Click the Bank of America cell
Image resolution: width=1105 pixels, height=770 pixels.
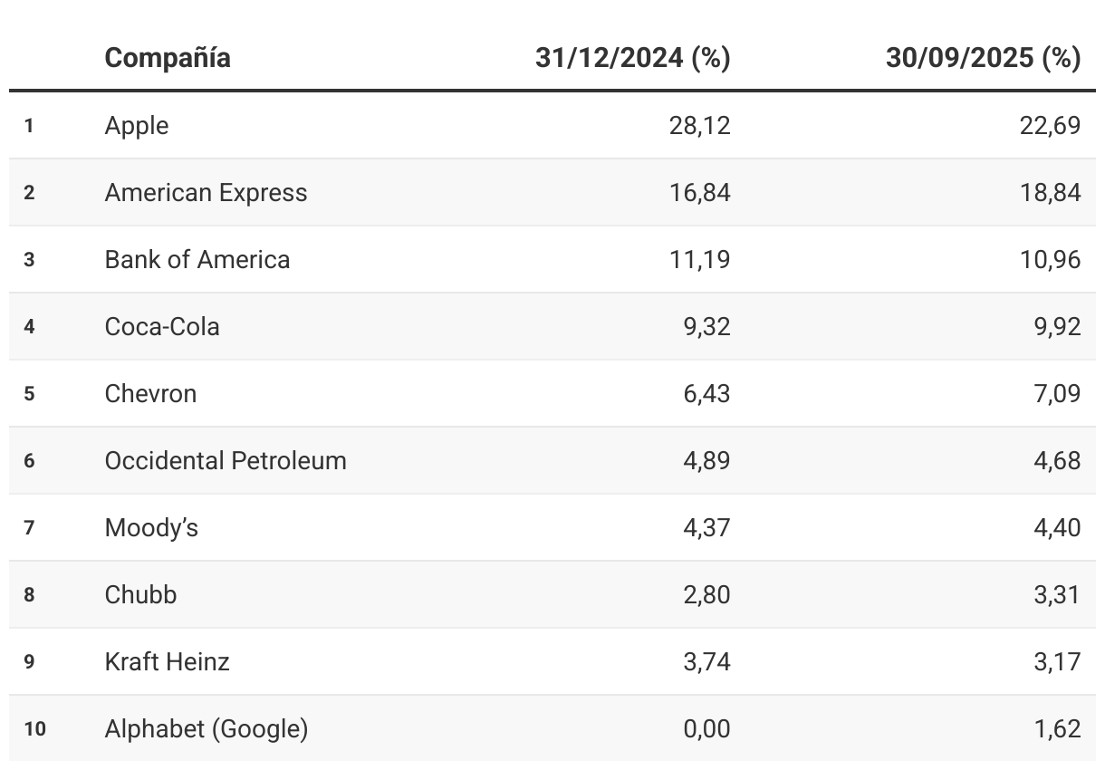[197, 259]
